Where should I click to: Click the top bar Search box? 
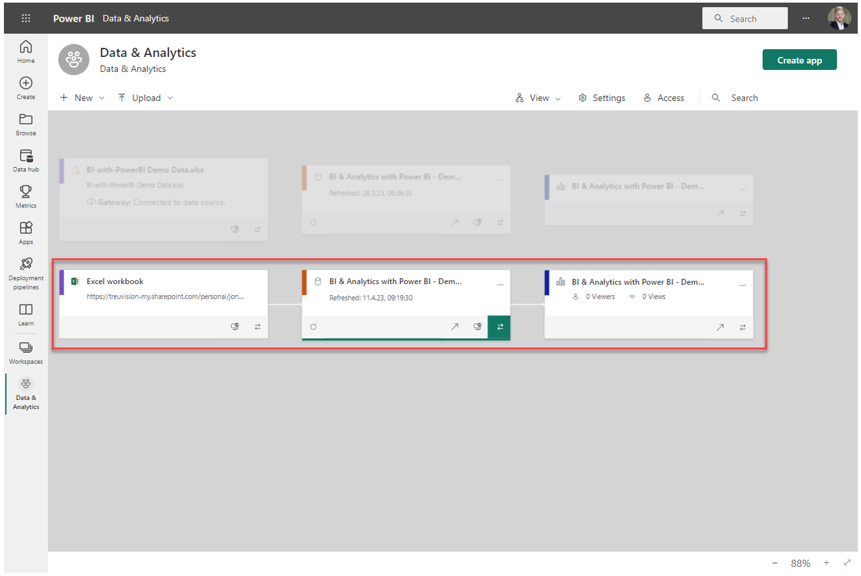pyautogui.click(x=744, y=18)
